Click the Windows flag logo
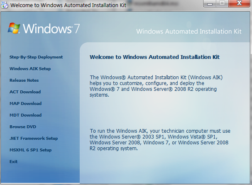The width and height of the screenshot is (252, 185). pos(14,28)
